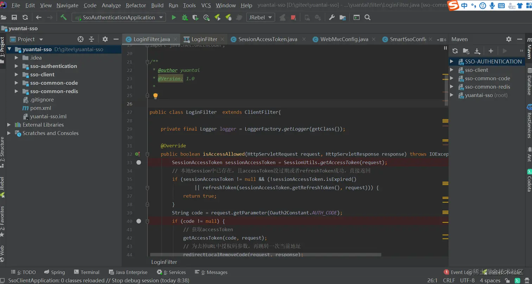The height and width of the screenshot is (284, 532).
Task: Reimport all Maven projects refresh icon
Action: pyautogui.click(x=455, y=51)
